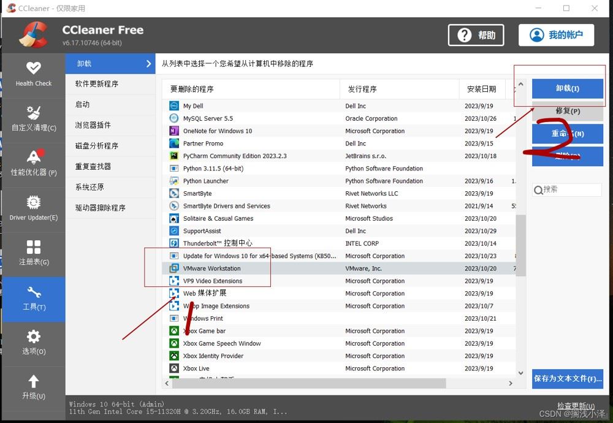613x423 pixels.
Task: Click the PyCharm Community Edition icon
Action: pos(174,156)
